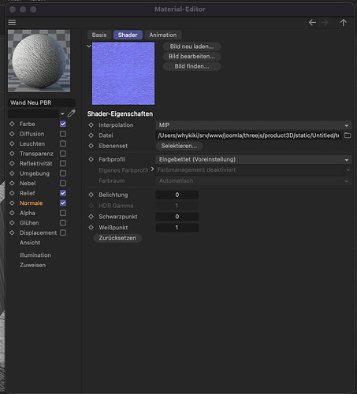Open the hamburger menu icon
This screenshot has width=357, height=394.
(12, 23)
